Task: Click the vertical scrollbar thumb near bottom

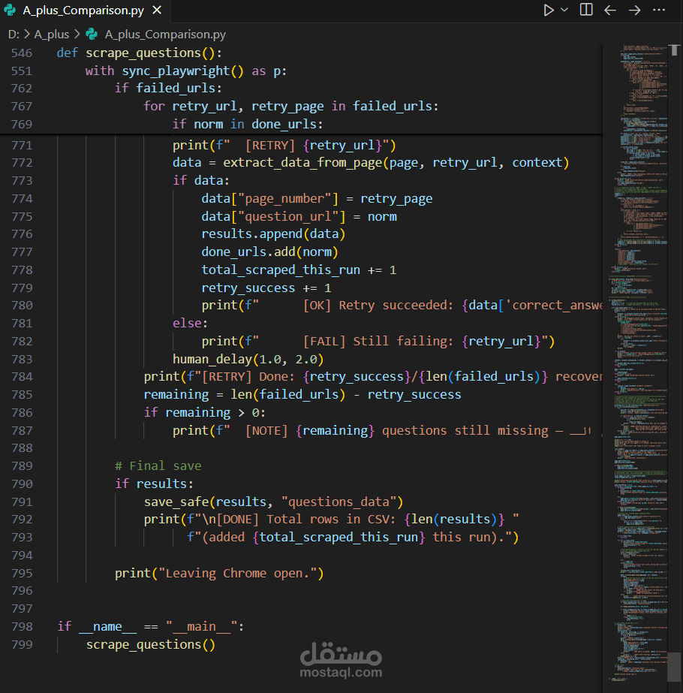Action: click(x=674, y=667)
